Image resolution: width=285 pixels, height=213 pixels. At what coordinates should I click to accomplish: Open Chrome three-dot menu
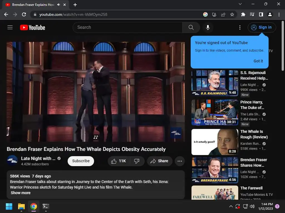click(x=279, y=14)
